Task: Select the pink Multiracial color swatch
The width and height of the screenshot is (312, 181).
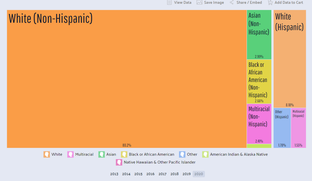Action: point(70,154)
